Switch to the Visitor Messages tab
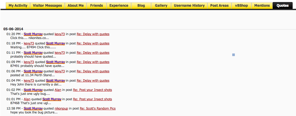This screenshot has width=296, height=116. tap(47, 5)
